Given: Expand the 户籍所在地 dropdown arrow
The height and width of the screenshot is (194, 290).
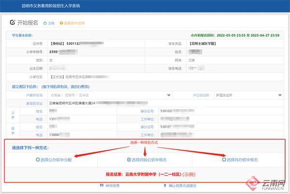Looking at the screenshot, I should pyautogui.click(x=169, y=95).
